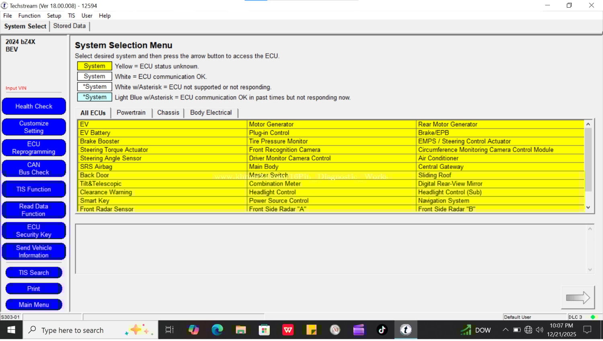Open Microsoft Edge in the taskbar

tap(217, 330)
